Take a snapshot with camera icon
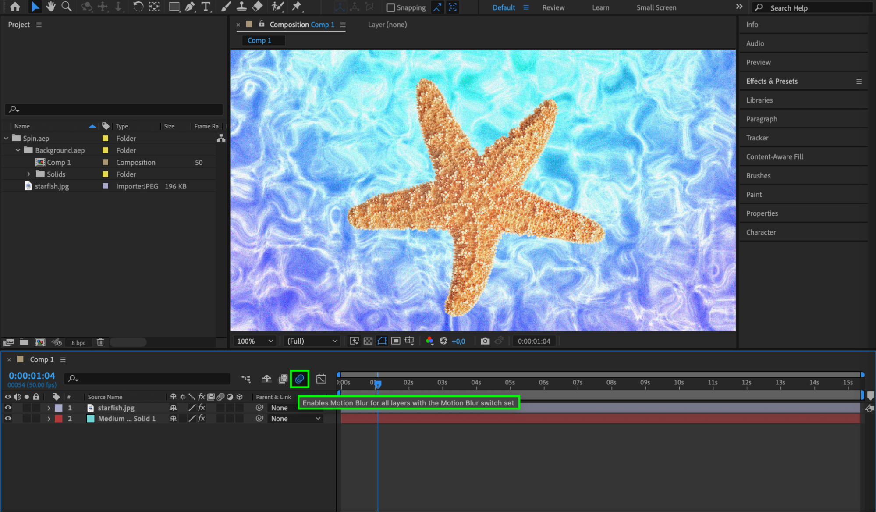876x512 pixels. [485, 341]
